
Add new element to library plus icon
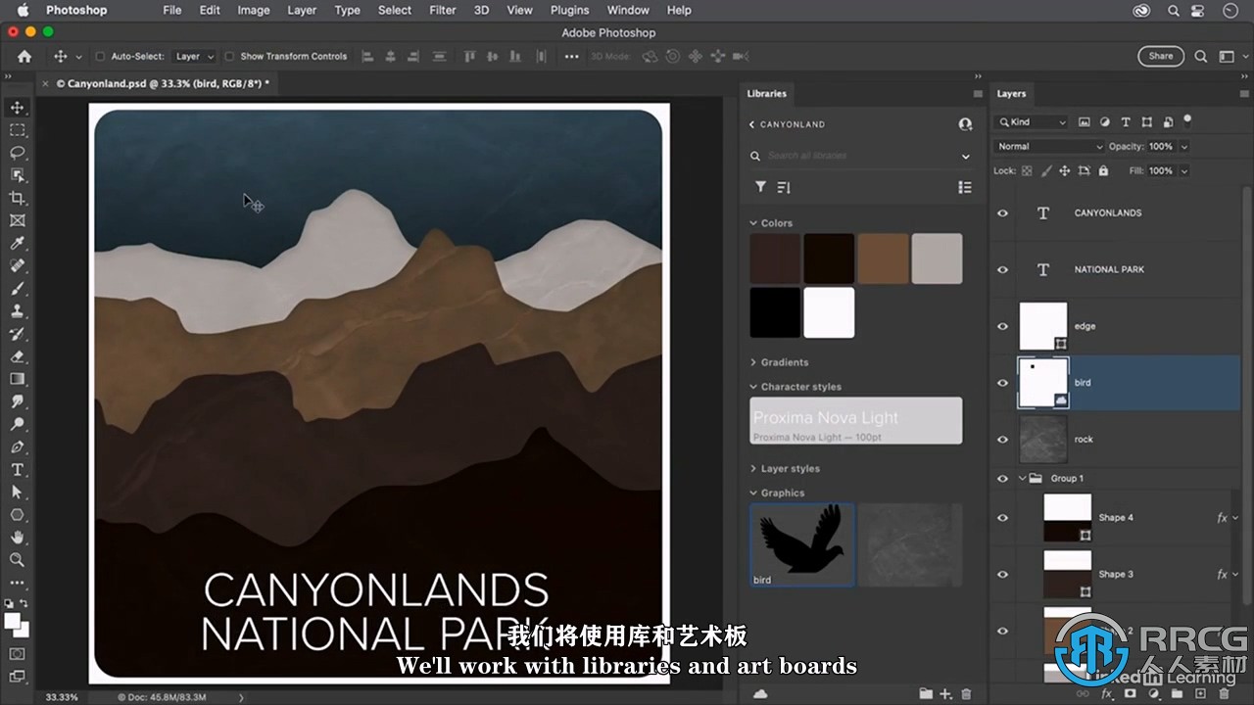click(x=945, y=693)
